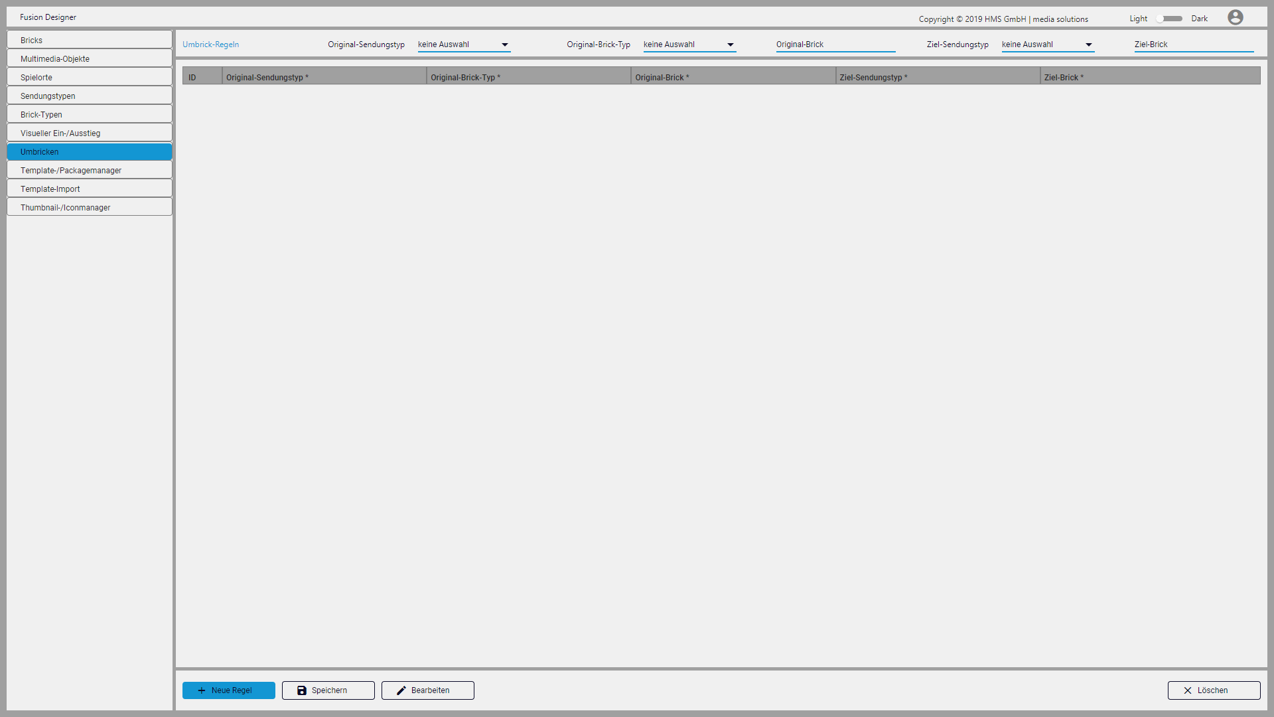The width and height of the screenshot is (1274, 717).
Task: Click the plus icon on Neue Regel
Action: tap(202, 690)
